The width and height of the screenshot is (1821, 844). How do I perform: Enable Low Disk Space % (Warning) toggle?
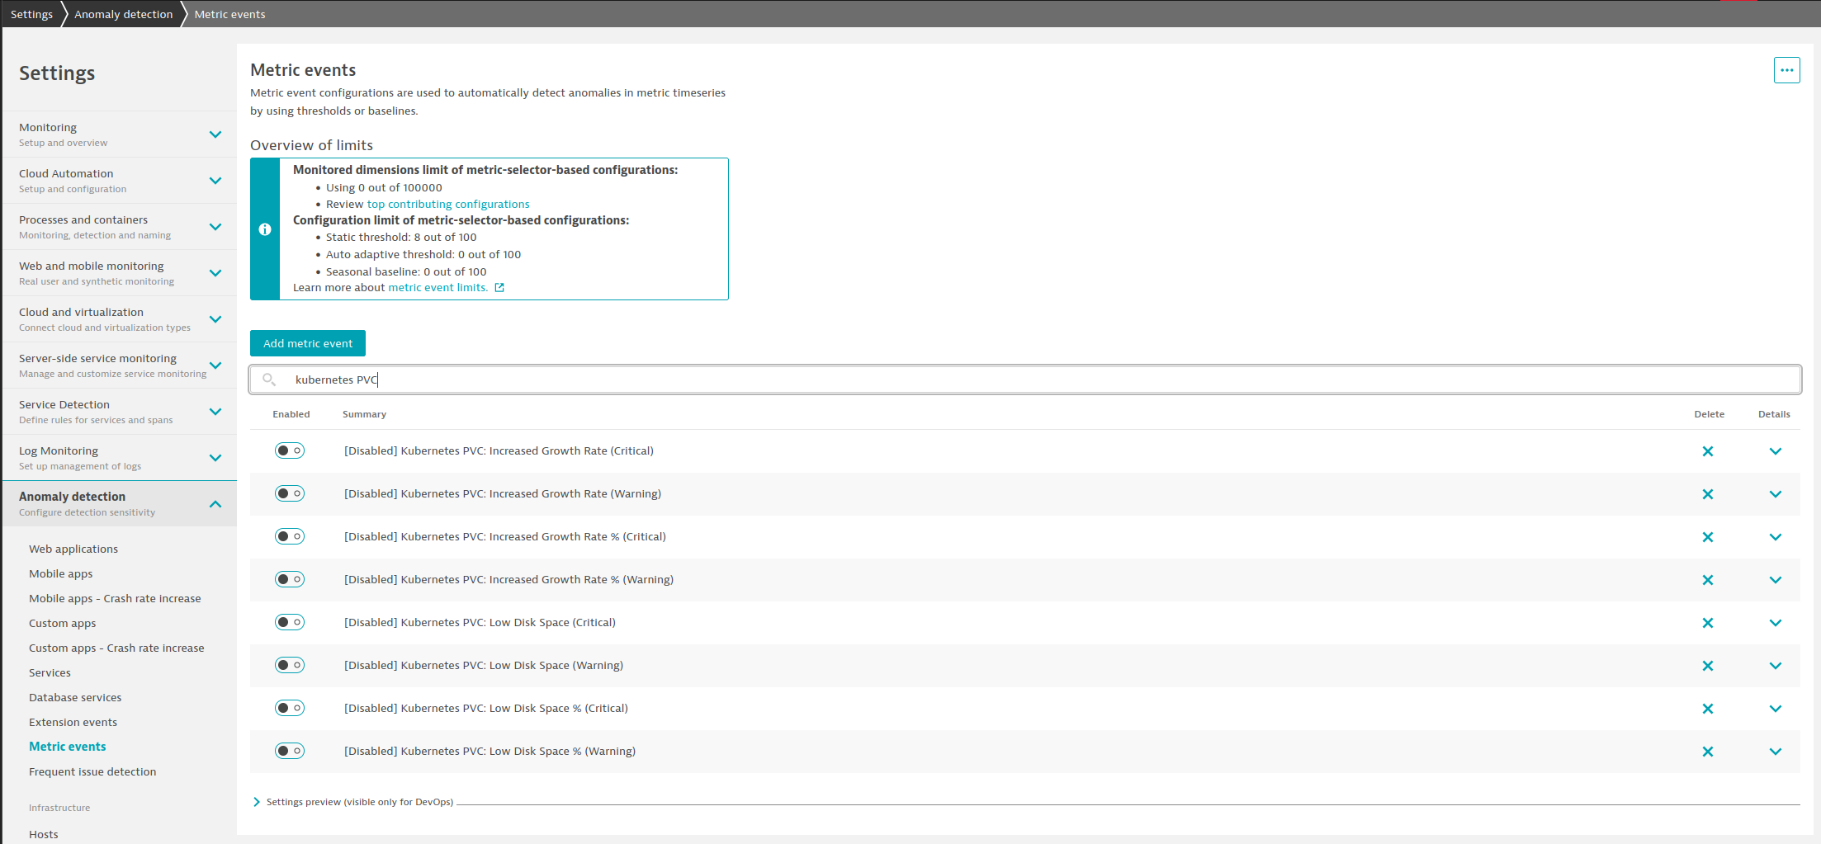click(290, 751)
